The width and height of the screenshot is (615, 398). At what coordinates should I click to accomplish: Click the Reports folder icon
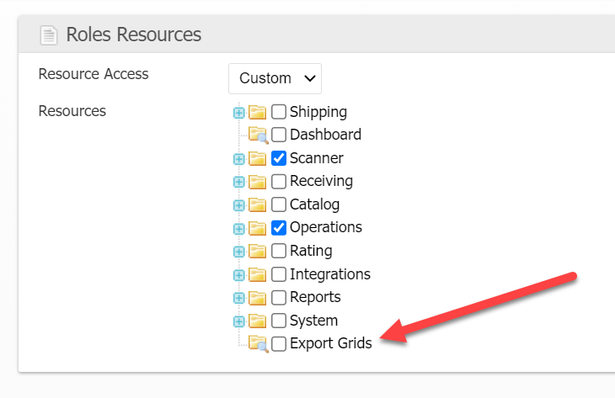point(258,297)
